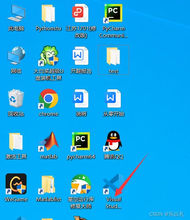Select the test folder icon
Viewport: 190px width, 220px height.
pyautogui.click(x=113, y=56)
